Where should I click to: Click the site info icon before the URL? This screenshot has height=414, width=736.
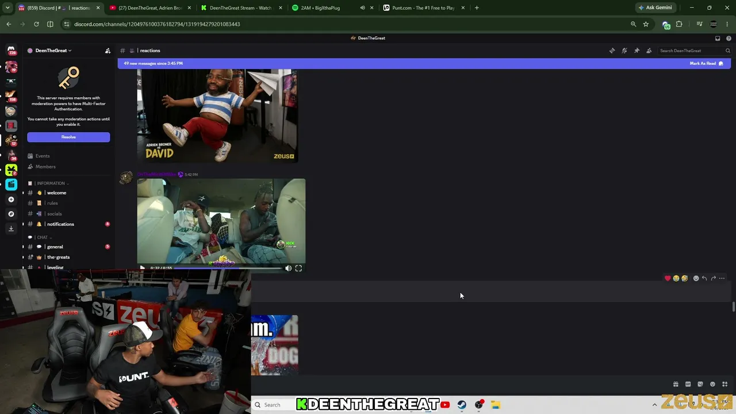tap(66, 24)
